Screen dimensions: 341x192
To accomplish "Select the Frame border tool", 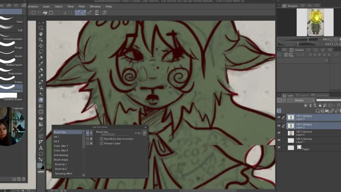I will 41,136.
